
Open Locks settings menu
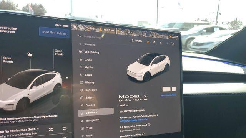point(88,60)
